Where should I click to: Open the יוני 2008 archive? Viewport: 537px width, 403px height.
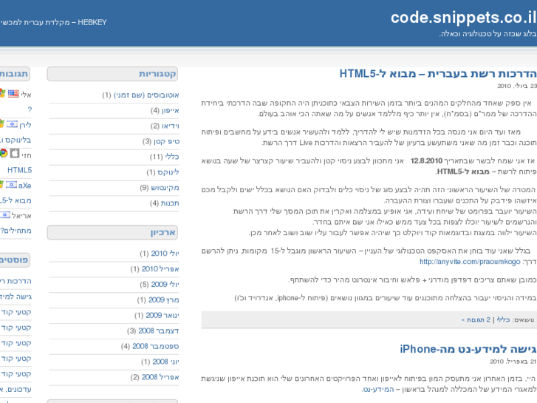pos(165,362)
